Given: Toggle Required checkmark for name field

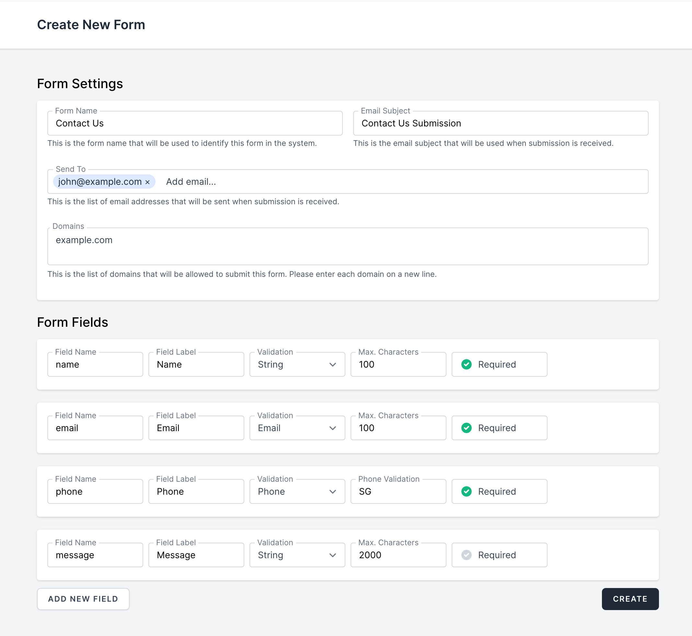Looking at the screenshot, I should (466, 364).
